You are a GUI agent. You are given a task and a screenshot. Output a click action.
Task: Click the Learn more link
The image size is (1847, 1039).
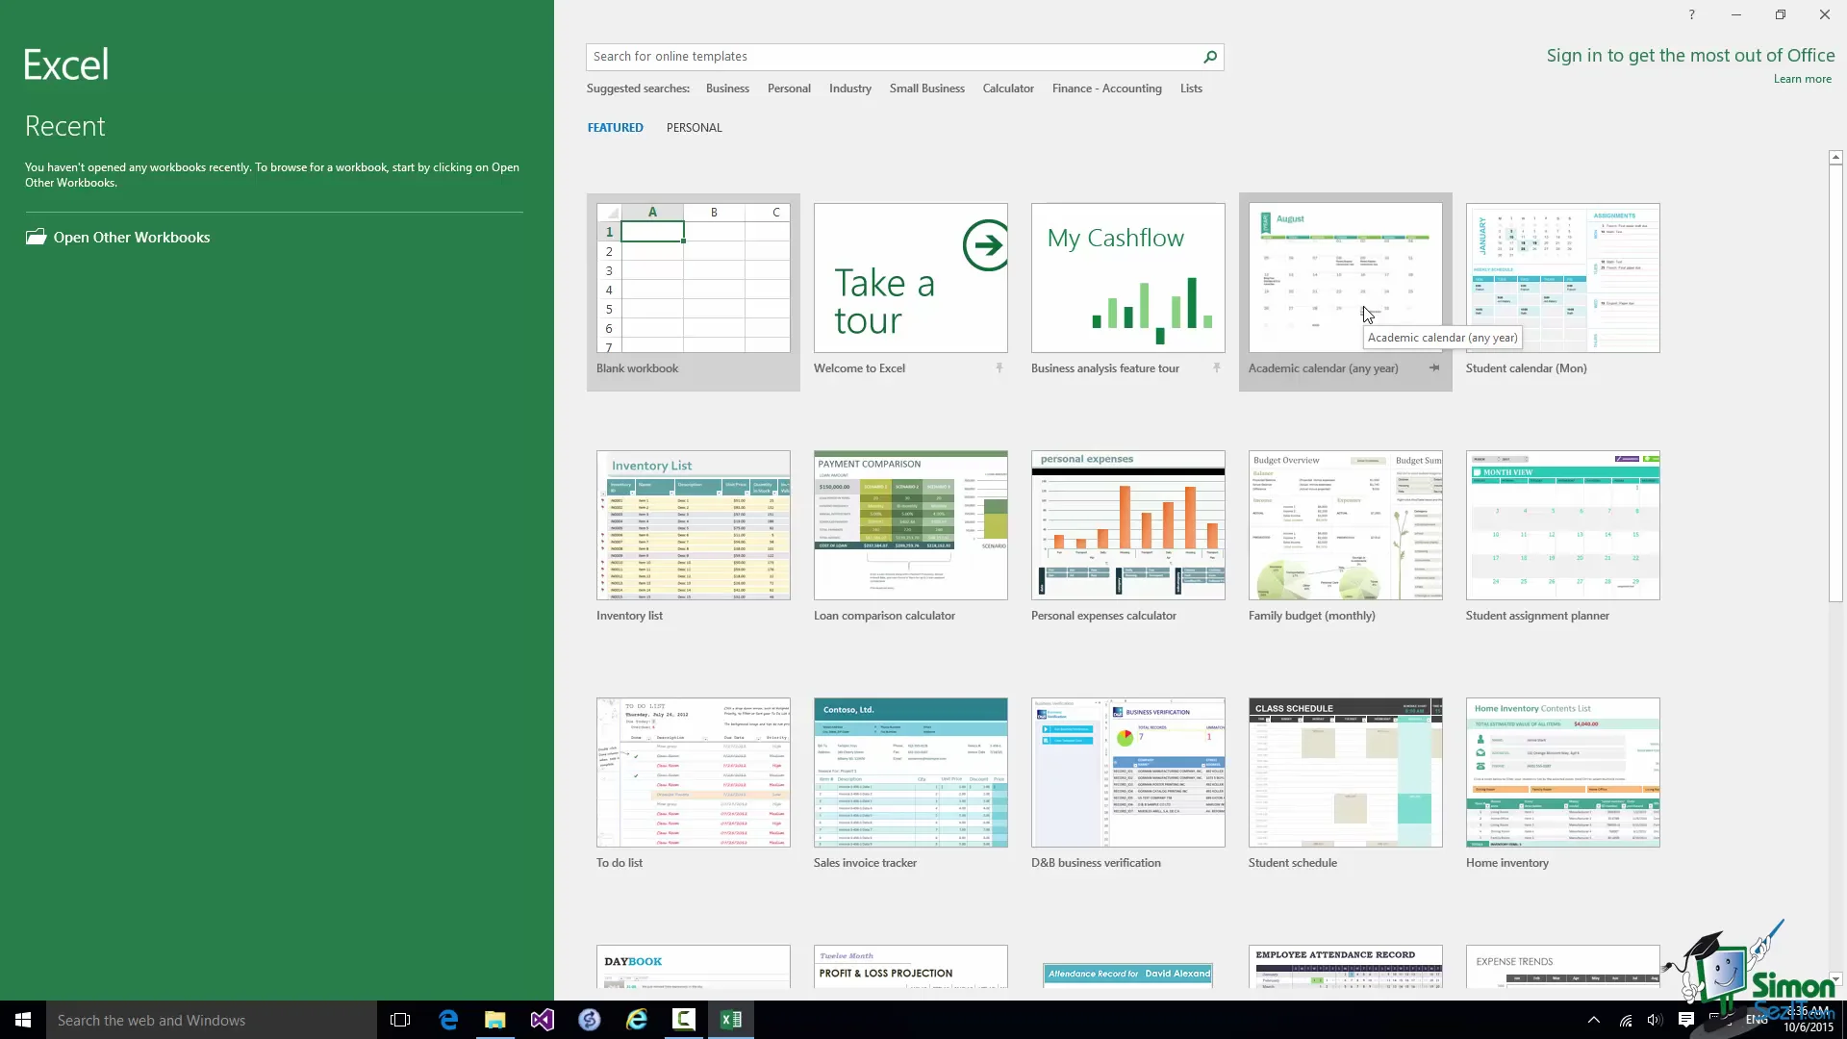point(1802,79)
